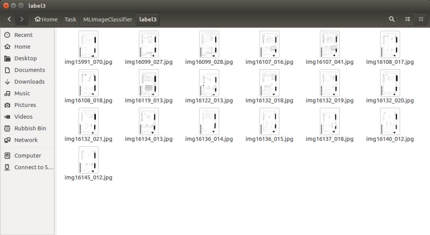Viewport: 430px width, 235px height.
Task: Select thumbnail of img16119_013.jpg
Action: click(x=149, y=83)
